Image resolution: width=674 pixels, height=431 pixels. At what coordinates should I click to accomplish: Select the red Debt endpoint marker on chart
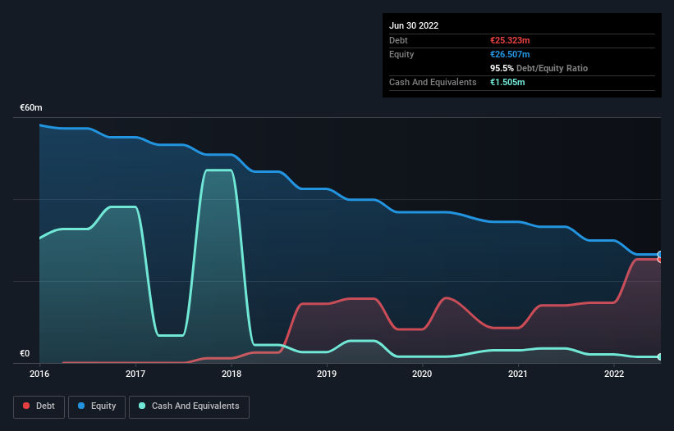coord(660,260)
